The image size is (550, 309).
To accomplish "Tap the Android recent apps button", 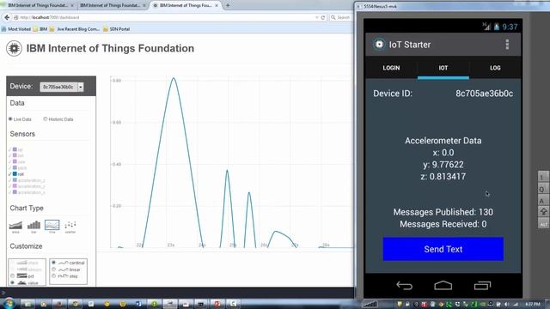I will (482, 286).
